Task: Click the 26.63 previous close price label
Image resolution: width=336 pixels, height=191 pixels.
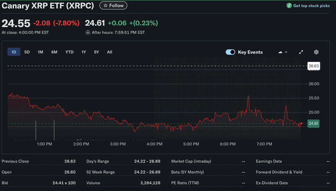Action: click(314, 66)
